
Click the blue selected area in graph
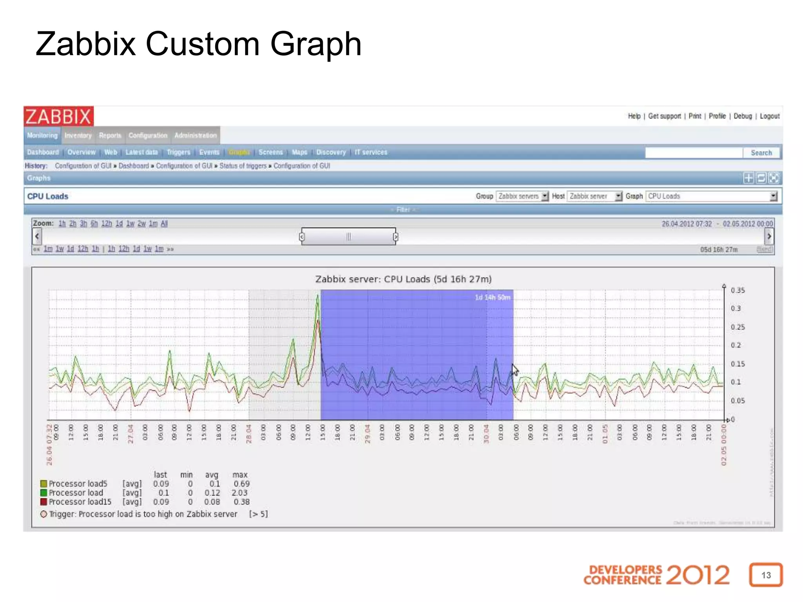pos(417,355)
